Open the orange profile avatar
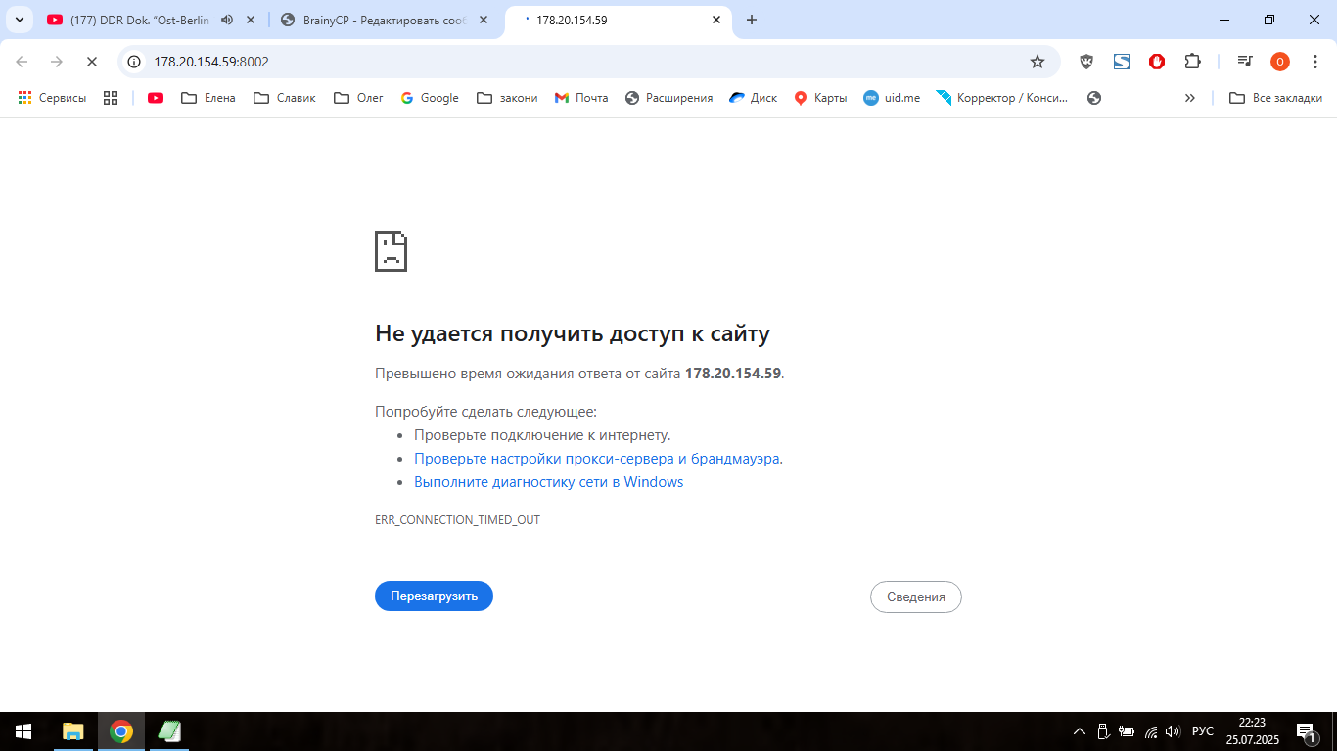The image size is (1337, 751). pos(1279,62)
